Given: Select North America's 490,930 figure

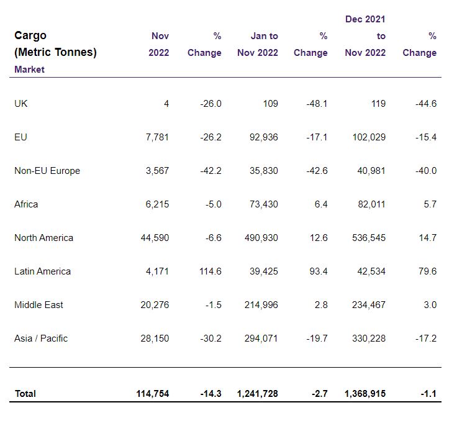Looking at the screenshot, I should [x=261, y=238].
